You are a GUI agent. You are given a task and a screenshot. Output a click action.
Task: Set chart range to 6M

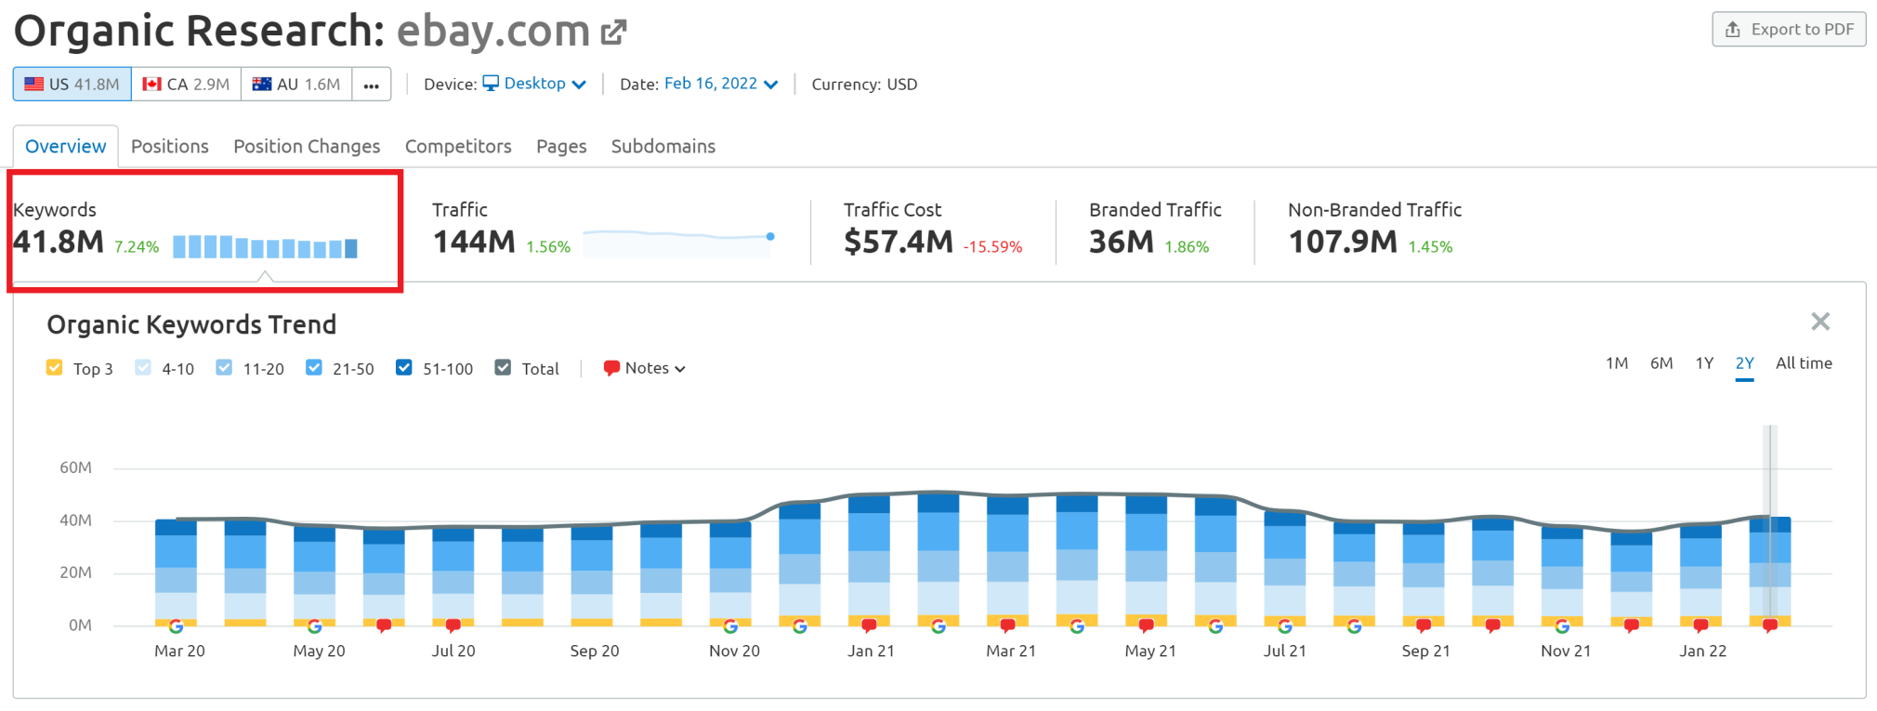point(1661,363)
